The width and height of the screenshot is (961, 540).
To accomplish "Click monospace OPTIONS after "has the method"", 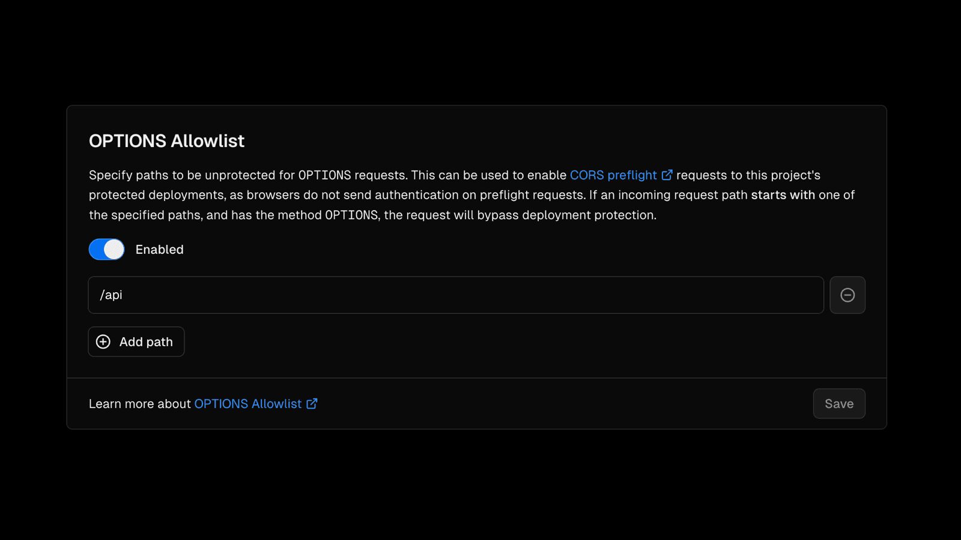I will (351, 215).
